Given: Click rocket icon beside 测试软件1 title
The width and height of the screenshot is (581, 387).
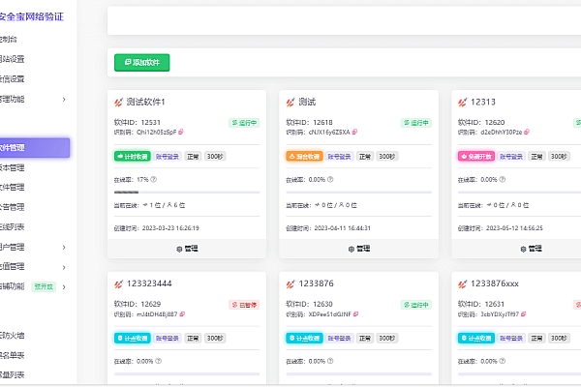Looking at the screenshot, I should 118,103.
